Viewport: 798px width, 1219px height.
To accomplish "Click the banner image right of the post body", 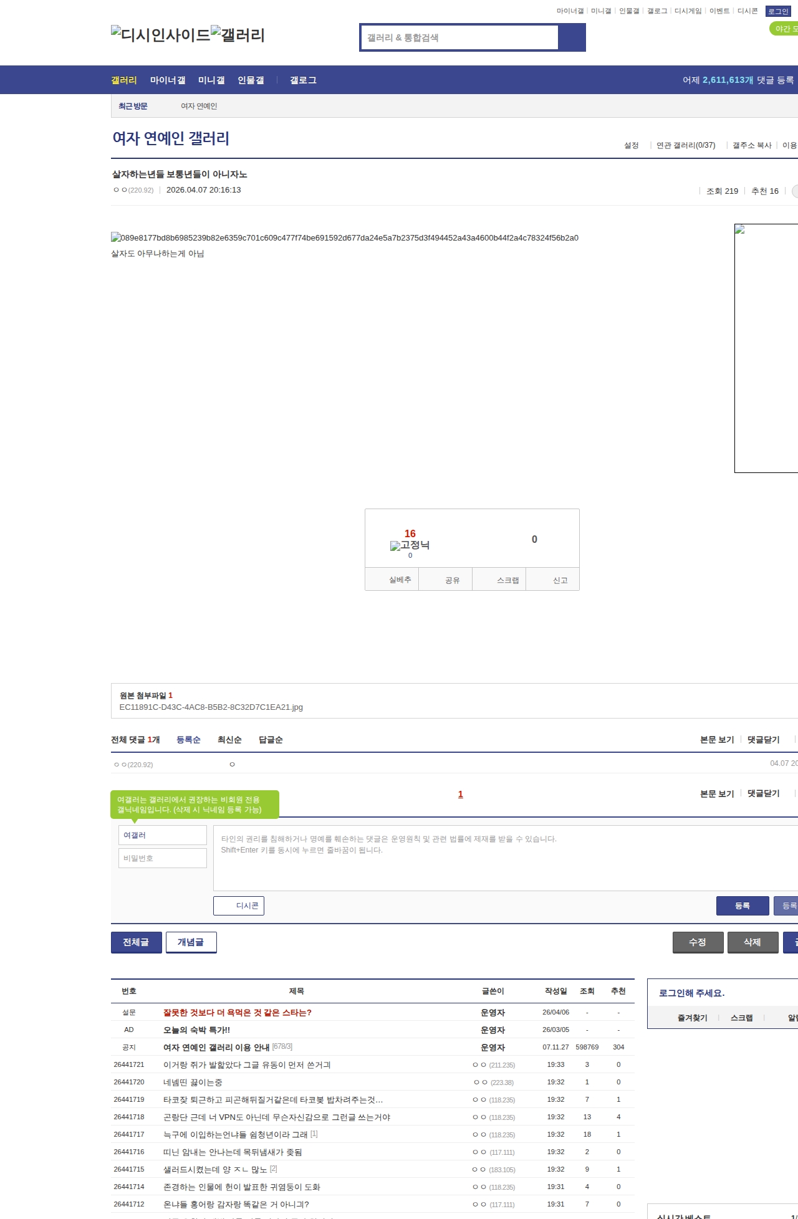I will coord(766,348).
